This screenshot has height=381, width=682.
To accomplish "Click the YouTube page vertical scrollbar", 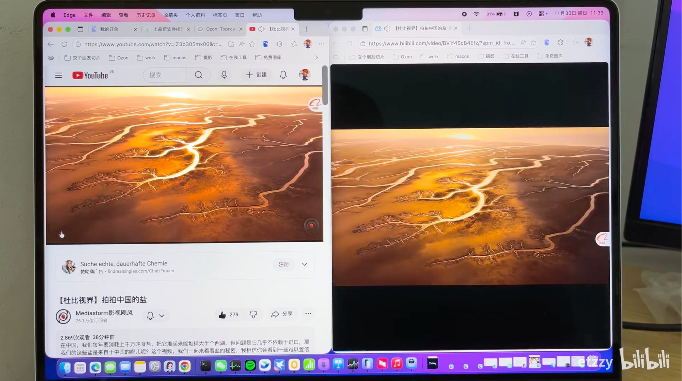I will point(325,85).
